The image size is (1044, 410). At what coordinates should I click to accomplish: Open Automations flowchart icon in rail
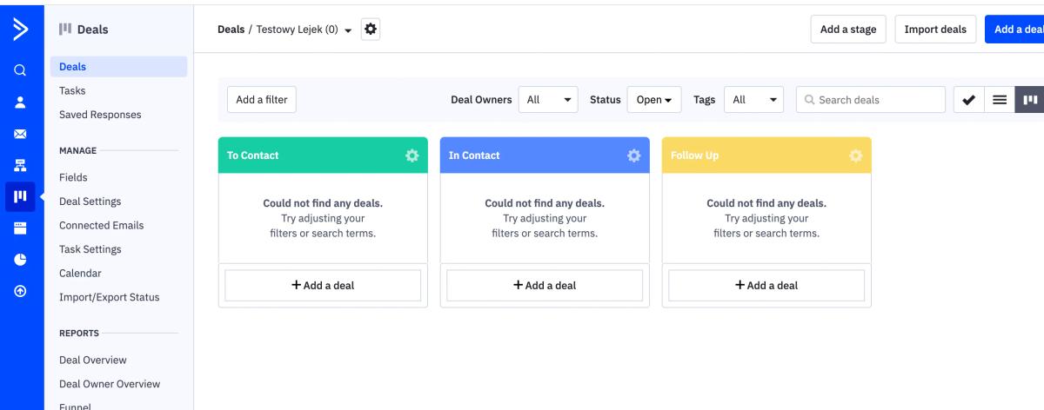point(19,165)
